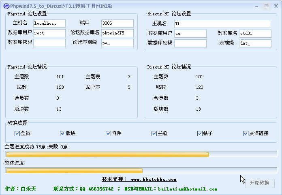Click the author text 白乐天

(28, 189)
